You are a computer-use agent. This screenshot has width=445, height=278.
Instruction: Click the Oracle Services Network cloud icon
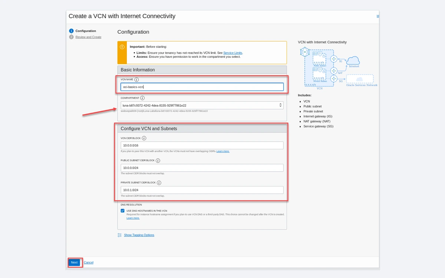point(359,79)
